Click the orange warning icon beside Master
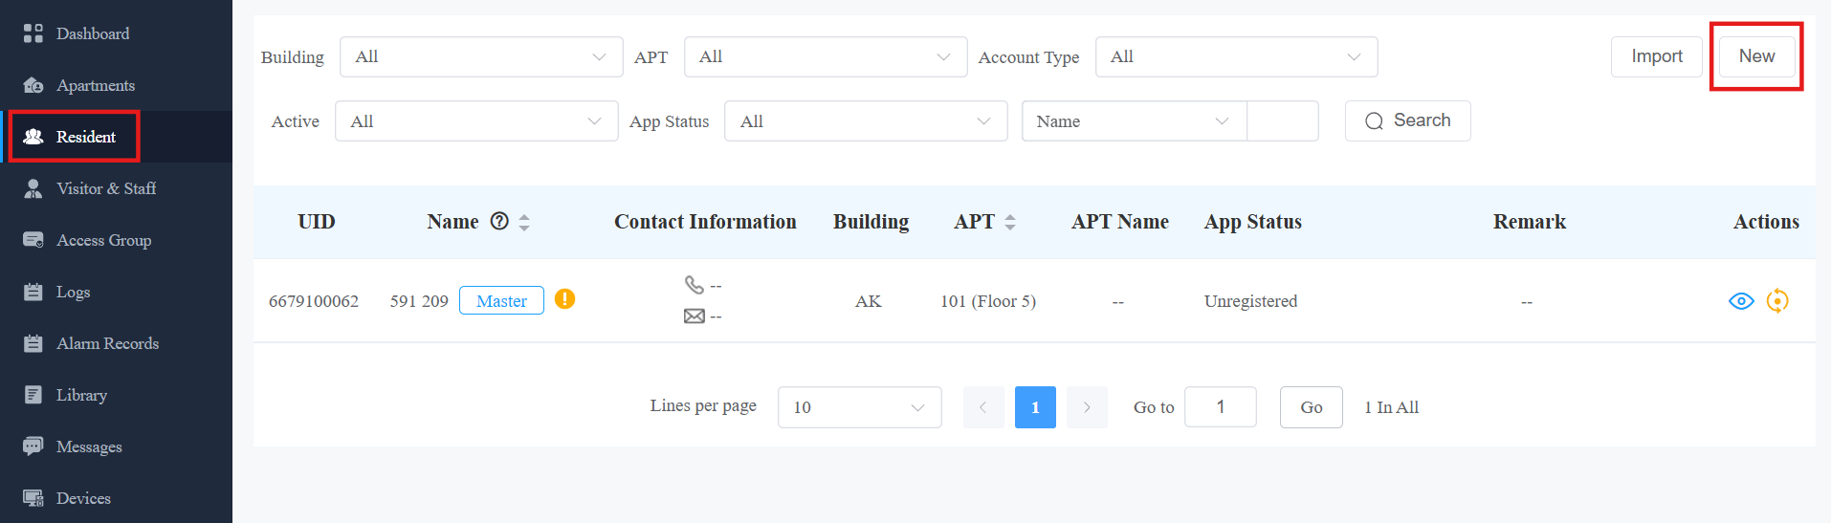Screen dimensions: 1831x523 [565, 299]
